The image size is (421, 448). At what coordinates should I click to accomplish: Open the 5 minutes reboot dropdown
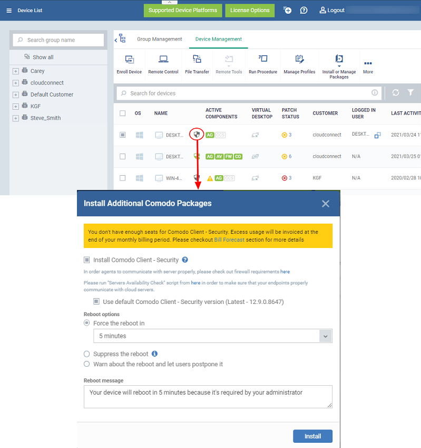coord(213,336)
